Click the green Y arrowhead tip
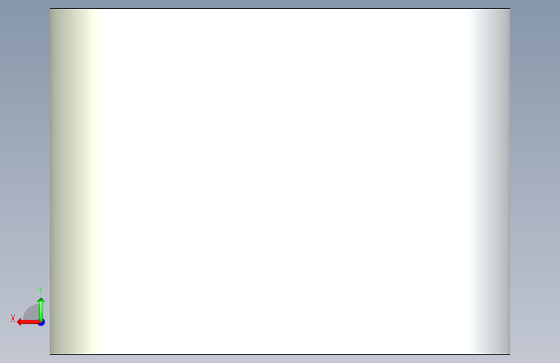The width and height of the screenshot is (560, 363). pos(41,300)
